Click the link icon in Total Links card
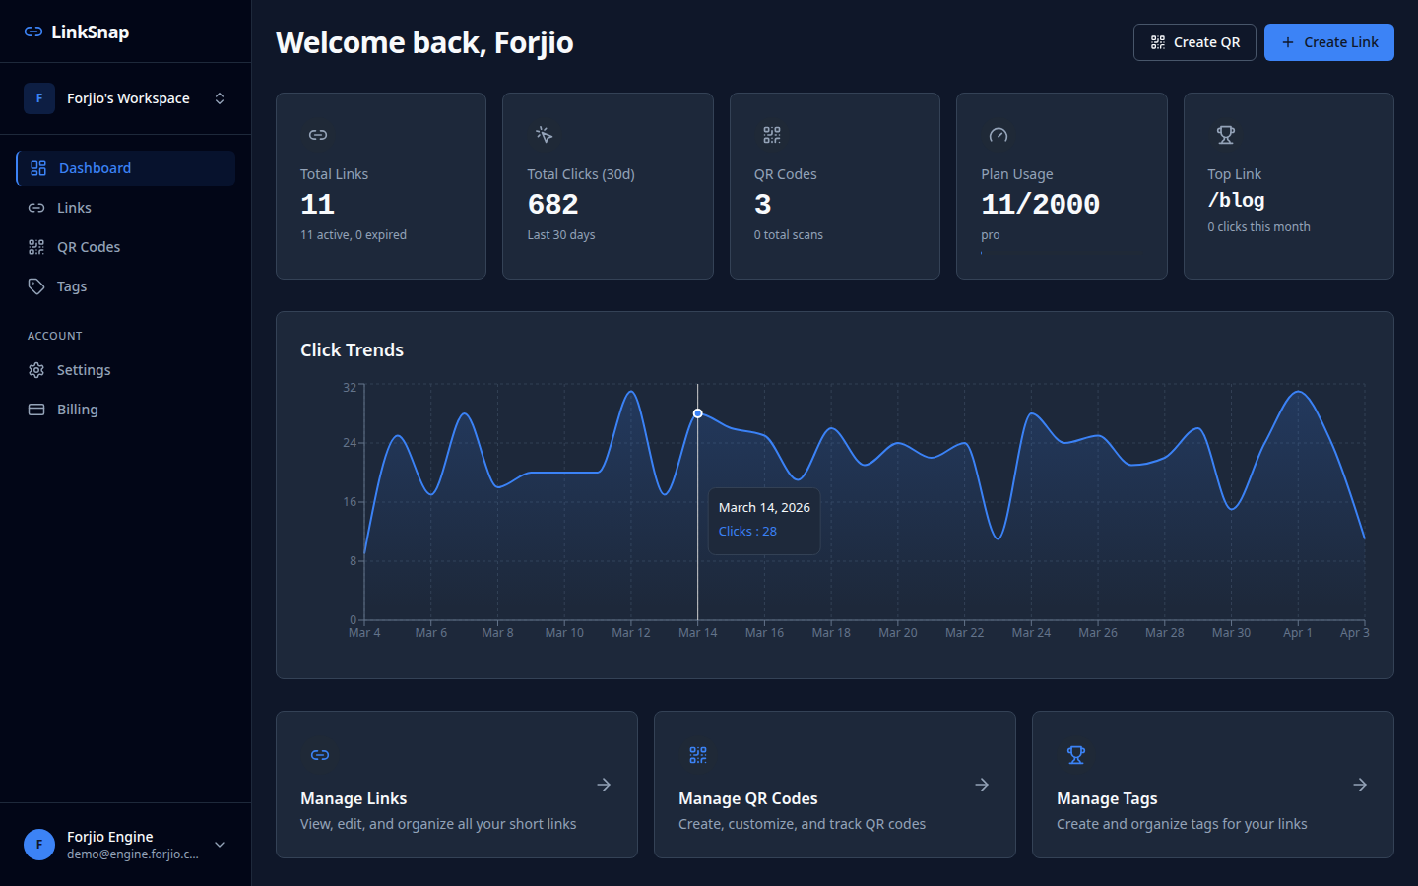The image size is (1418, 886). click(x=318, y=135)
